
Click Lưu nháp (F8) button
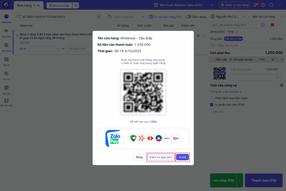click(x=223, y=180)
